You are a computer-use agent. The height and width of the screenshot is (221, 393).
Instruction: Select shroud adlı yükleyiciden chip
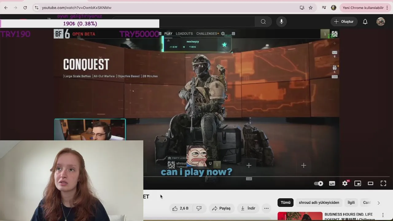click(319, 203)
